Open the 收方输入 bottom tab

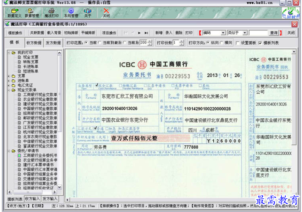[x=32, y=199]
